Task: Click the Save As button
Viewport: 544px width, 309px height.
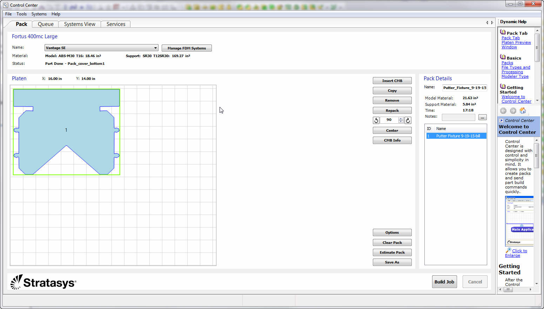Action: point(392,262)
